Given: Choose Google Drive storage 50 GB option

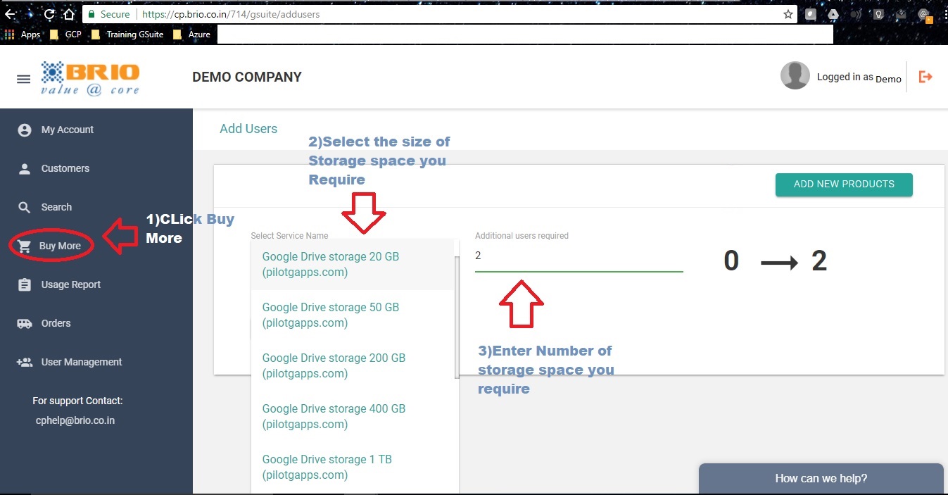Looking at the screenshot, I should tap(353, 315).
